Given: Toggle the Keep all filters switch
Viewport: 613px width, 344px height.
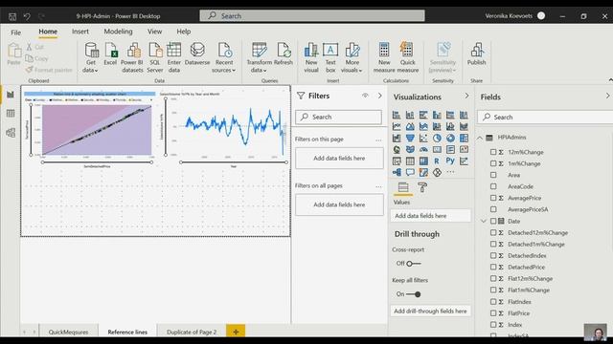Looking at the screenshot, I should 414,294.
